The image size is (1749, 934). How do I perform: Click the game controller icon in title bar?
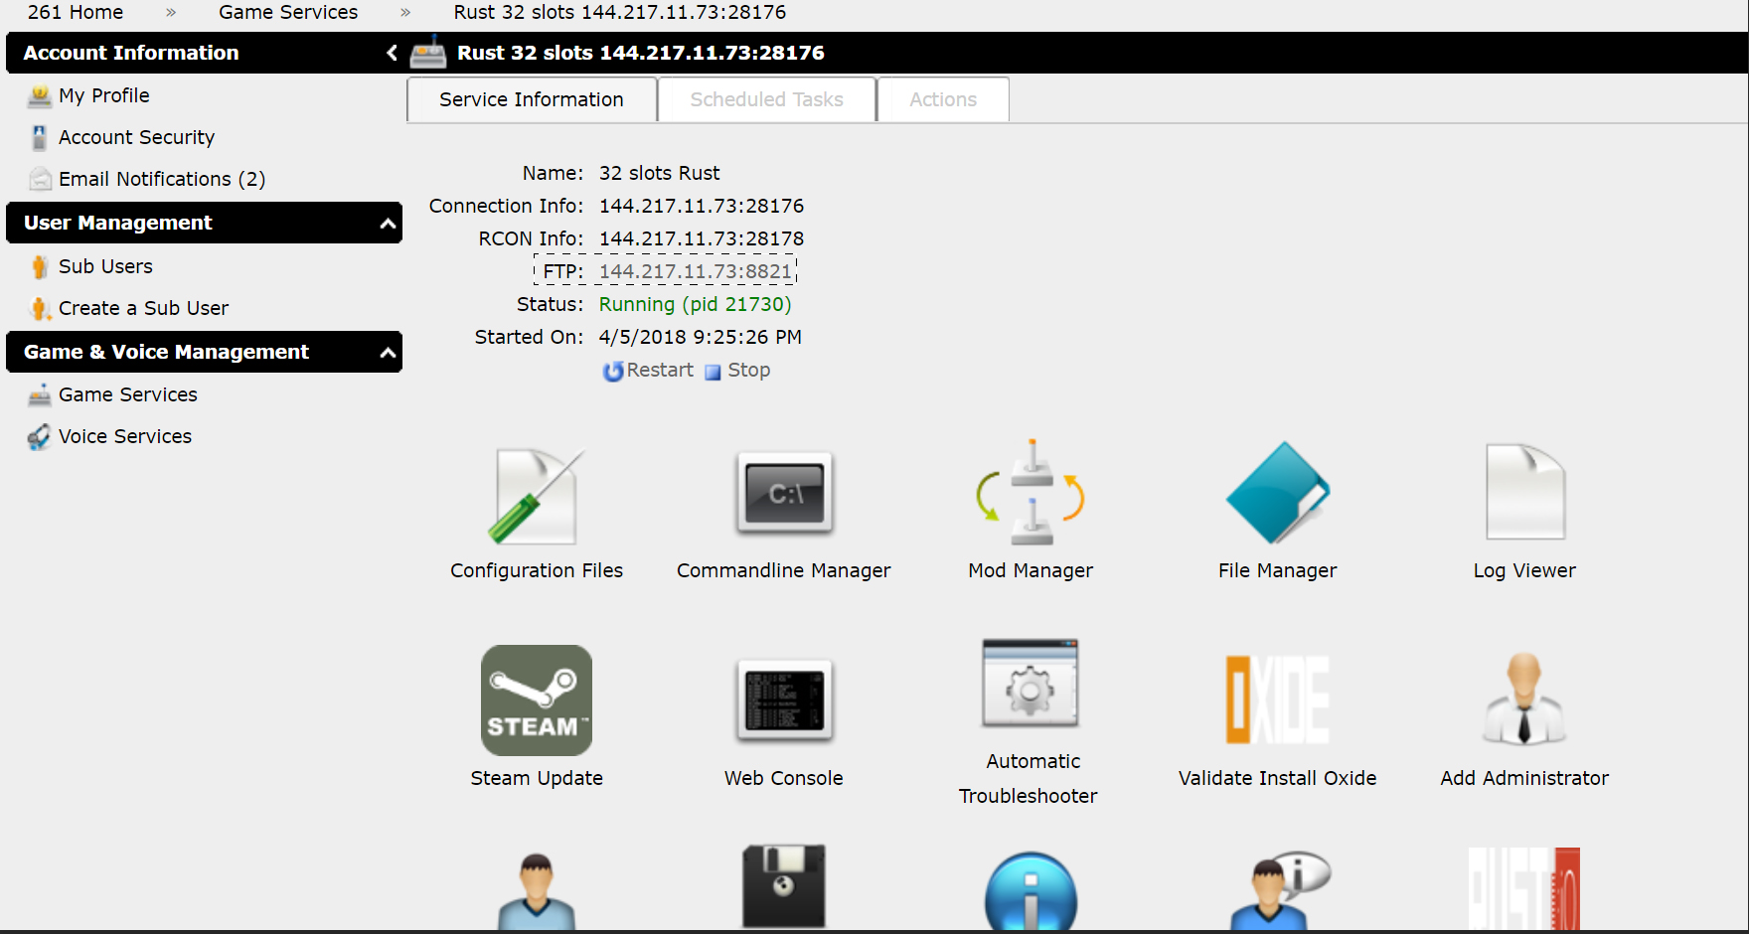tap(428, 52)
